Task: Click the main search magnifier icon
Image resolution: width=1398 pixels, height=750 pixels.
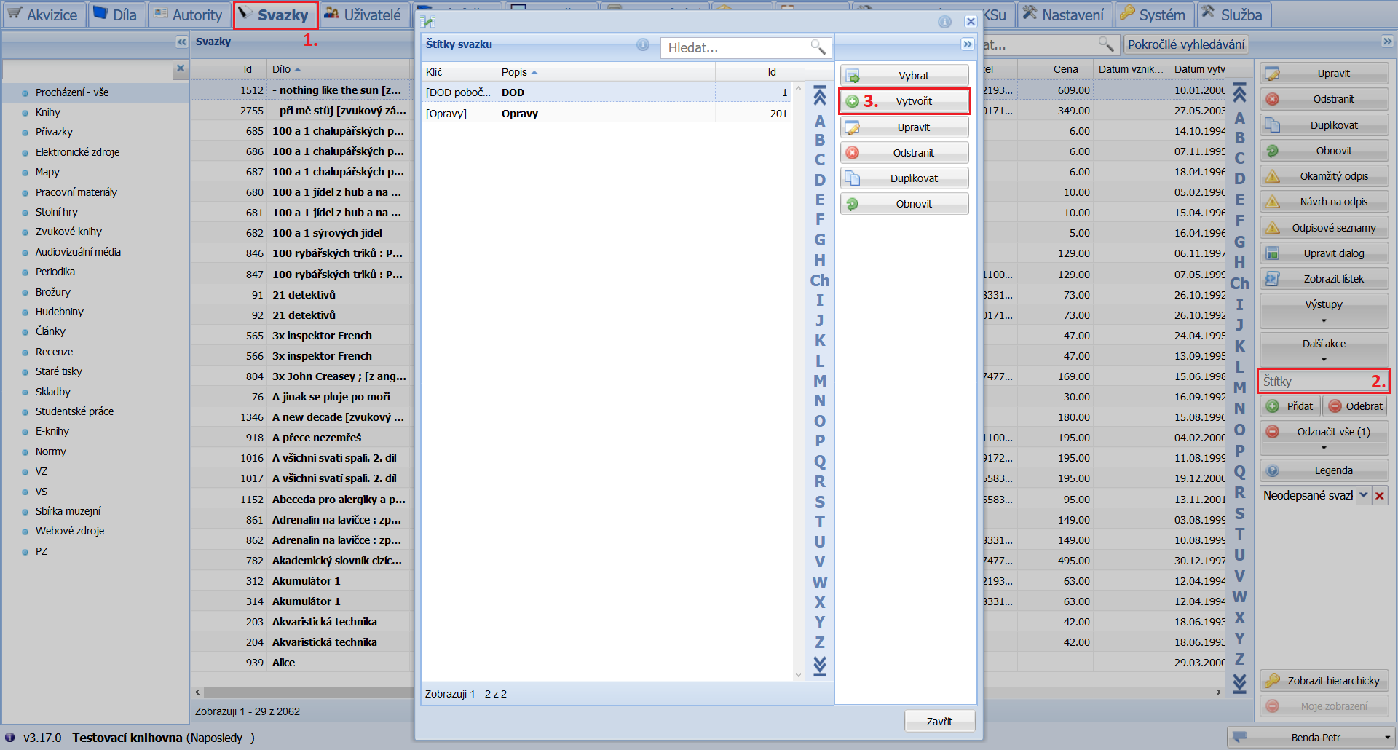Action: (x=1106, y=44)
